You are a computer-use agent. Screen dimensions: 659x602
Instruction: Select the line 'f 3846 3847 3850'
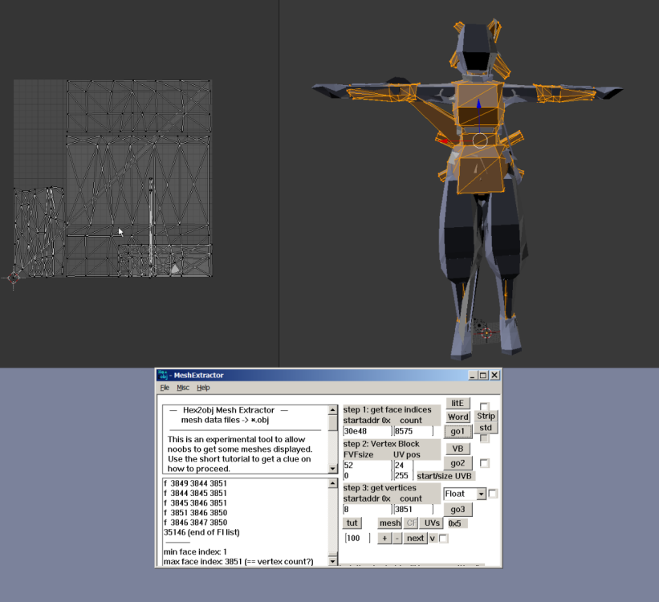pos(195,523)
